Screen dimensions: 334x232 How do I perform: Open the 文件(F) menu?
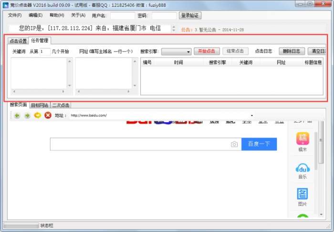[x=15, y=15]
